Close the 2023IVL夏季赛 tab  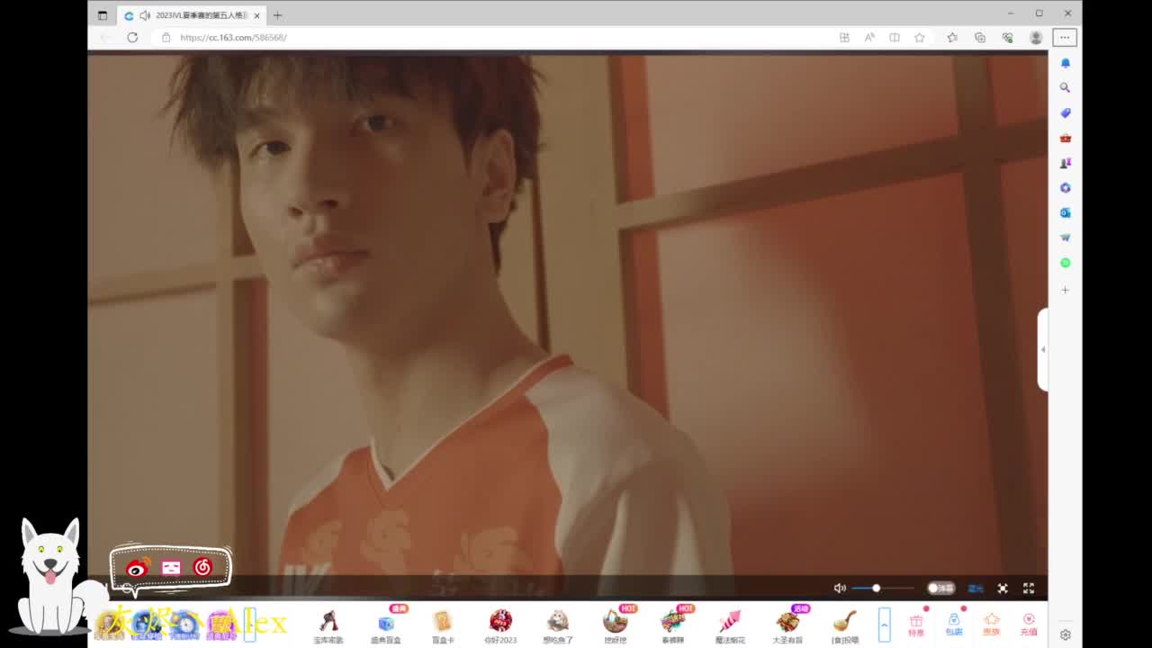pos(256,15)
